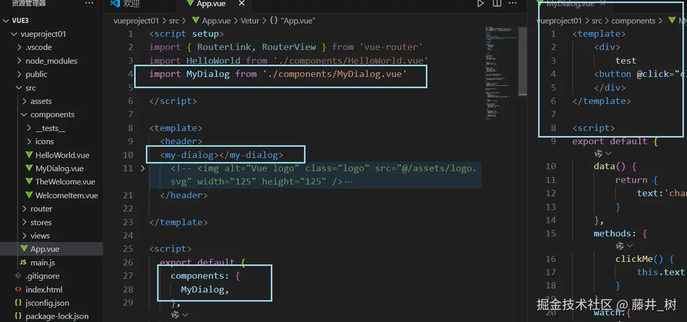Click Vue icon beside WelcomeItem.vue

click(29, 196)
